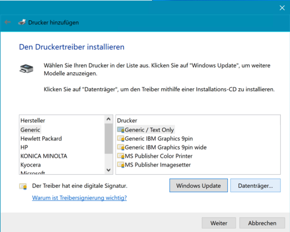Click Weiter to continue
This screenshot has height=232, width=290.
click(219, 223)
